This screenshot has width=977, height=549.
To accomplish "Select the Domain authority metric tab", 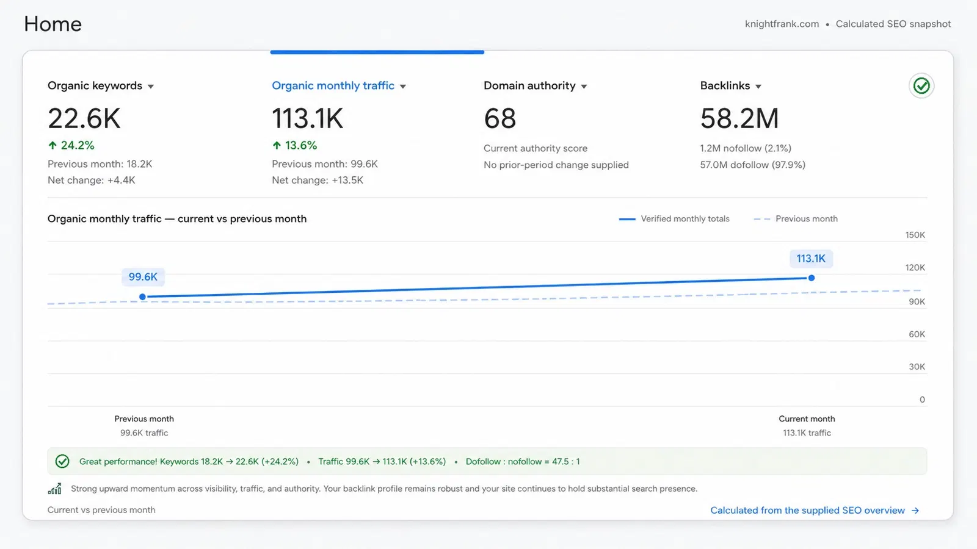I will point(529,86).
